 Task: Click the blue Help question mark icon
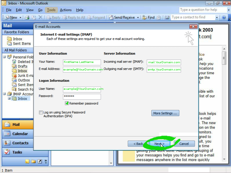224,18
